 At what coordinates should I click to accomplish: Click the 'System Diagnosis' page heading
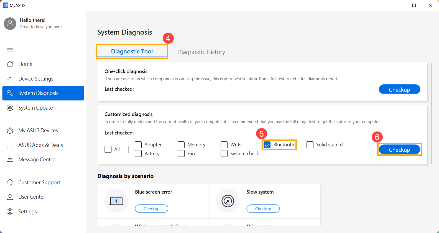click(125, 32)
